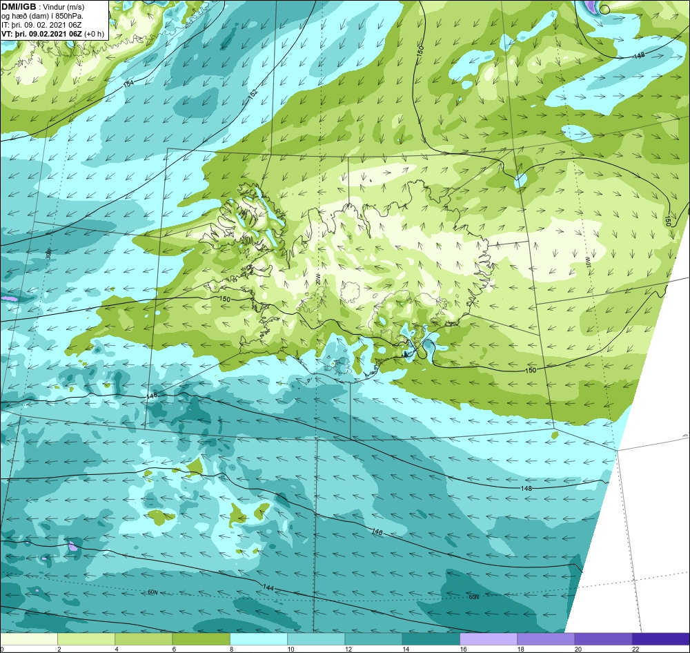Click the 20W longitude label
The width and height of the screenshot is (690, 653).
pos(318,279)
